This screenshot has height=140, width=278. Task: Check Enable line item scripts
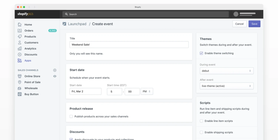(x=201, y=121)
